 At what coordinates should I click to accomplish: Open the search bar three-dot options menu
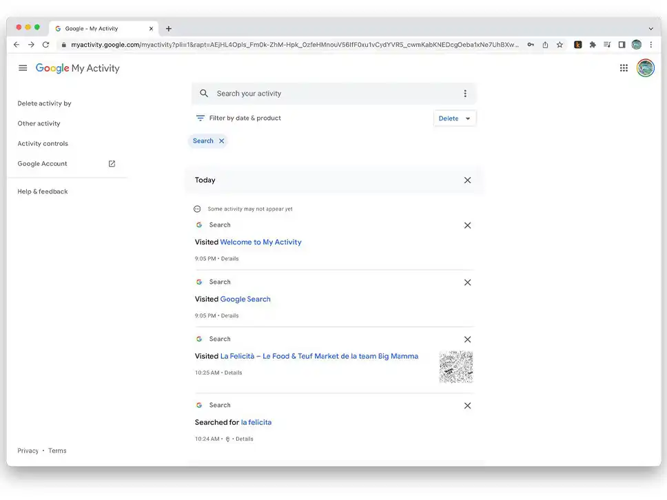coord(465,94)
